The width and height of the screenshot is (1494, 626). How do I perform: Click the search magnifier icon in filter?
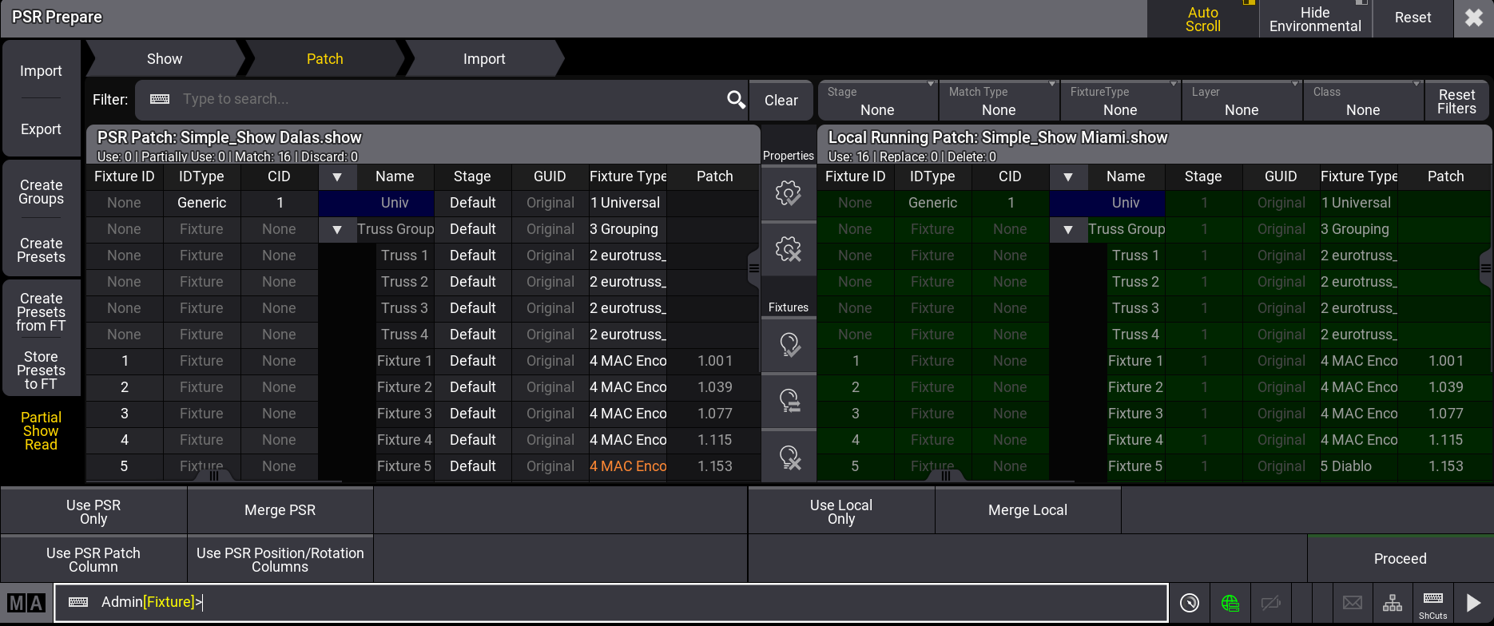(736, 100)
